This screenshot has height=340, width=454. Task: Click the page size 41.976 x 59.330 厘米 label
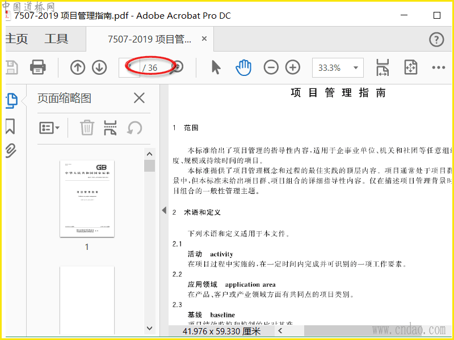coord(222,331)
